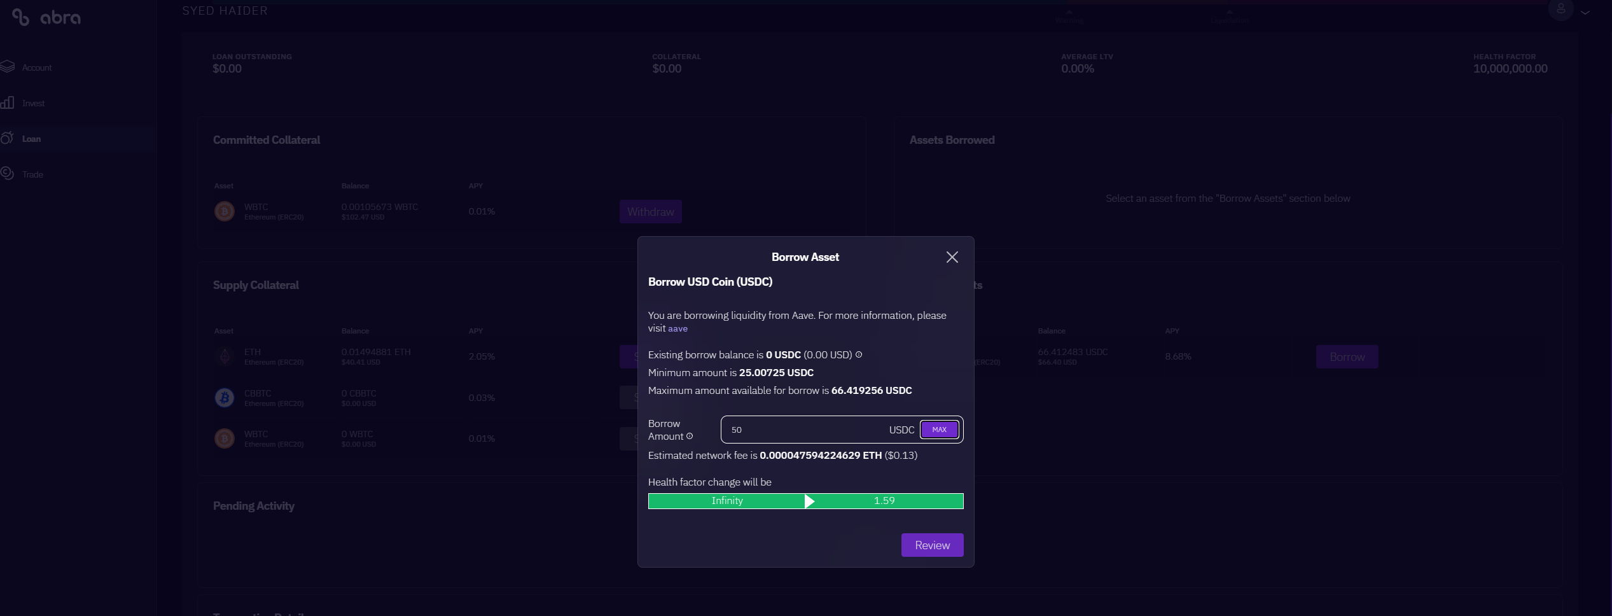This screenshot has height=616, width=1612.
Task: Open the aave link
Action: pos(677,328)
